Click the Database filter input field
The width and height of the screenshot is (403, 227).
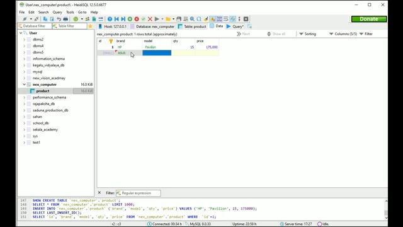click(35, 26)
